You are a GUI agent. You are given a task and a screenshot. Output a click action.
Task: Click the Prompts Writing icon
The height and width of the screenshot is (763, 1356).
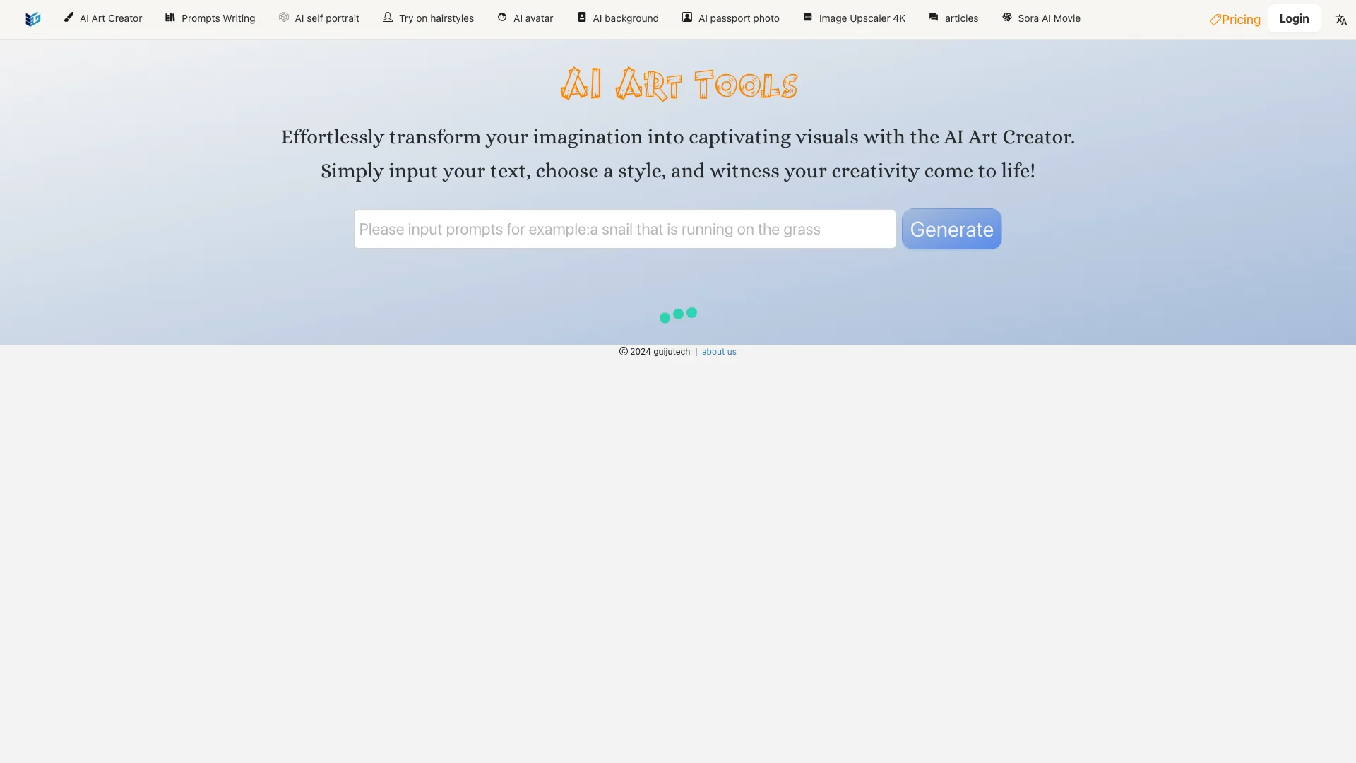(x=169, y=18)
